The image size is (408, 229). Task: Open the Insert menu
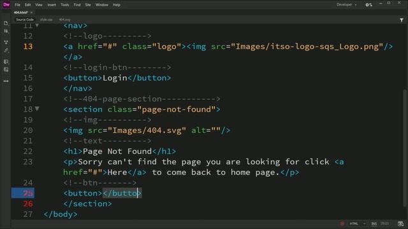[52, 4]
